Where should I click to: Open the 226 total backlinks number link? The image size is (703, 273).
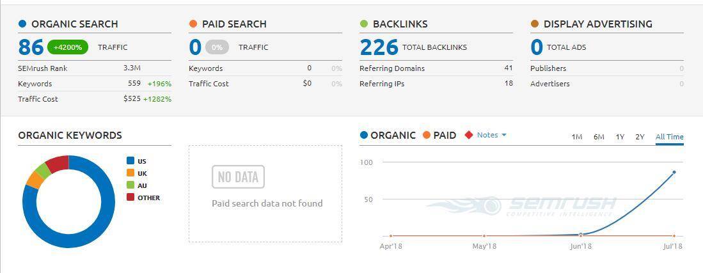tap(379, 47)
